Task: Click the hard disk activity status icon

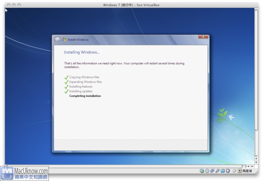Action: click(x=202, y=171)
